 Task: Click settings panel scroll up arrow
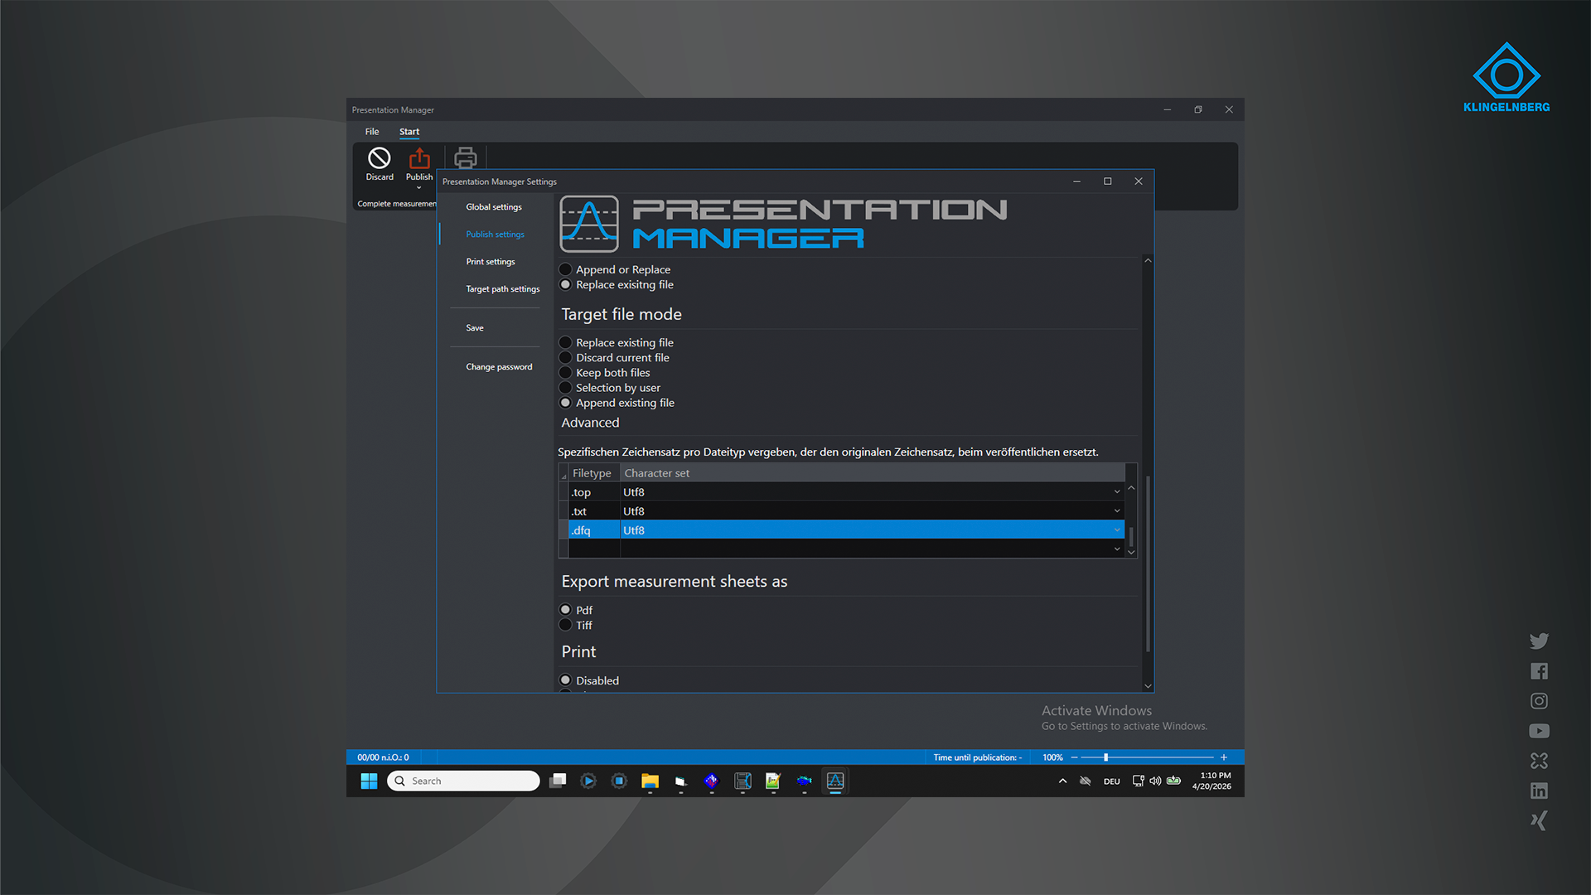(1148, 261)
